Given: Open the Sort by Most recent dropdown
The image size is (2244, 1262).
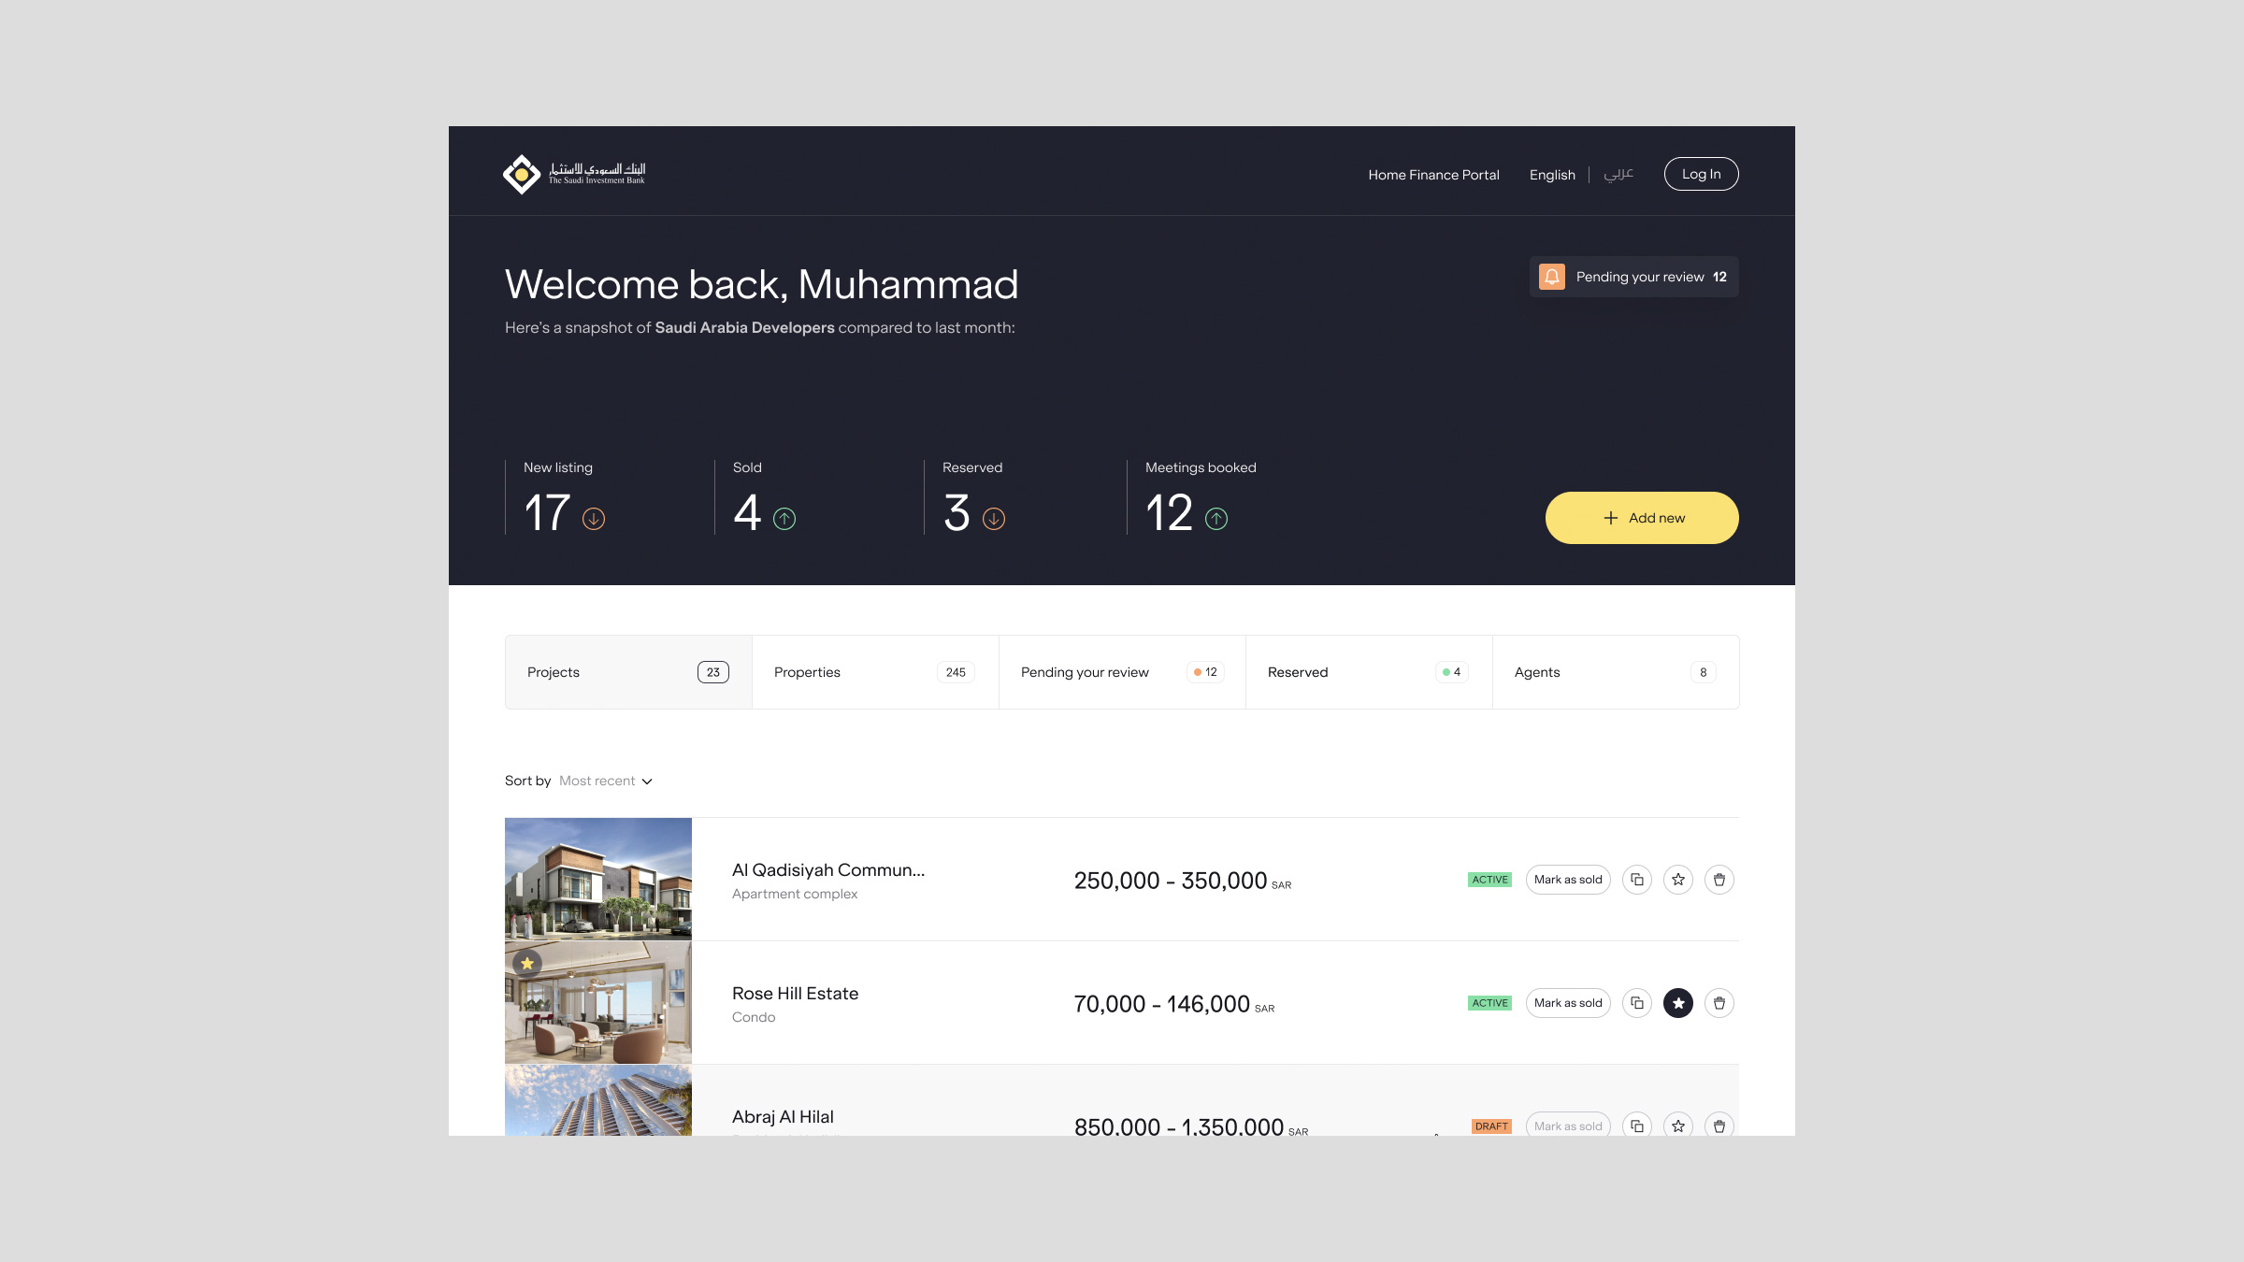Looking at the screenshot, I should (x=606, y=781).
